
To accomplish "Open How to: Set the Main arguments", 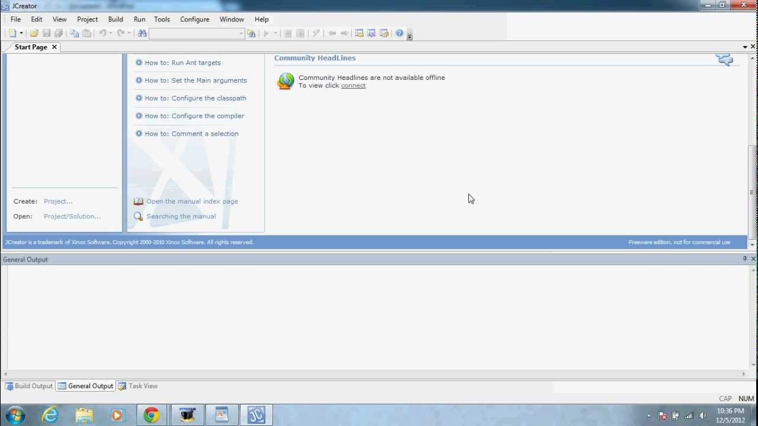I will click(x=195, y=80).
